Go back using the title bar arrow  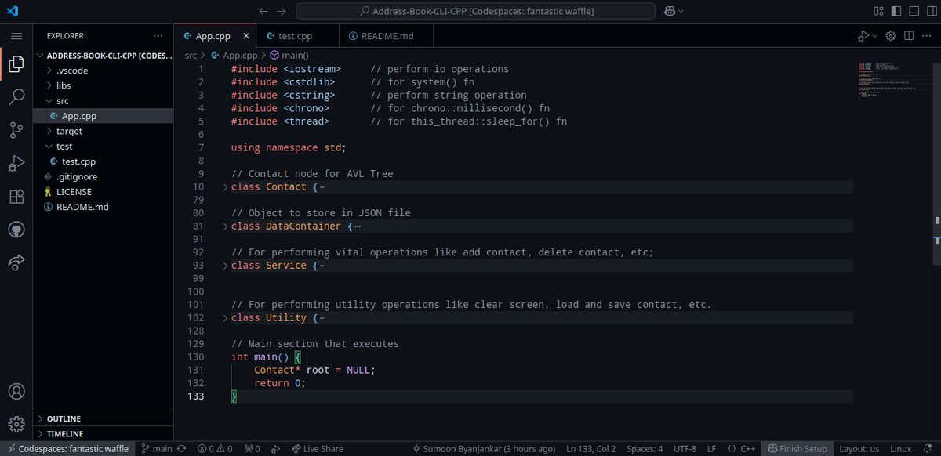pyautogui.click(x=263, y=11)
